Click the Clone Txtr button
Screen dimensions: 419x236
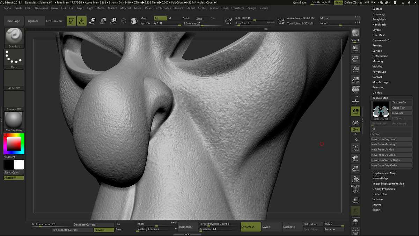click(x=402, y=108)
